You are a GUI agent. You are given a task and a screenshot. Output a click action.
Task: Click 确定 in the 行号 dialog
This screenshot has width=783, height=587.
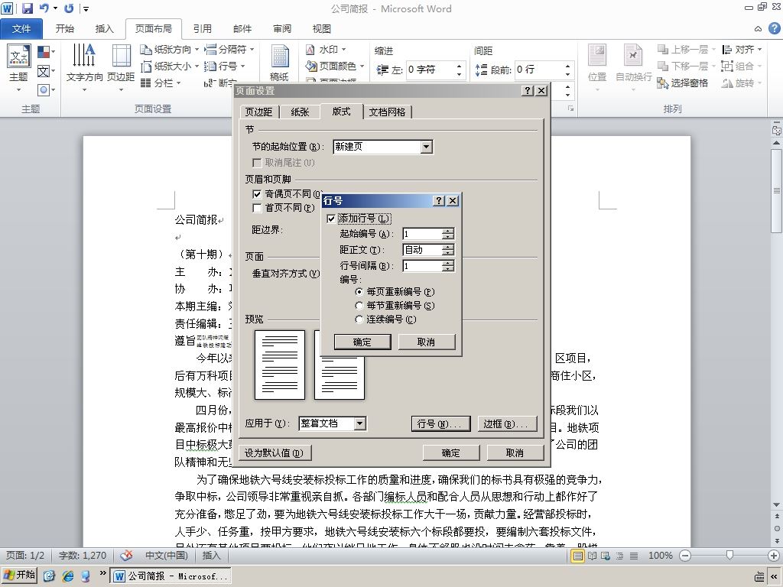(x=362, y=342)
